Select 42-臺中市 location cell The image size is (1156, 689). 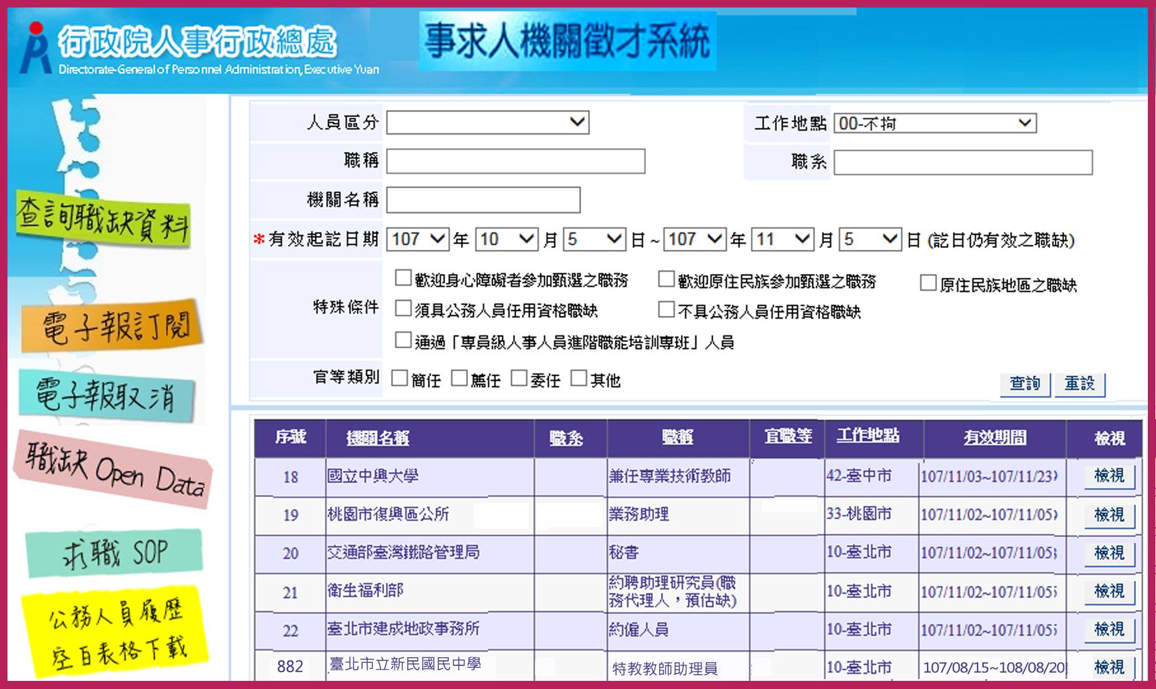(872, 477)
